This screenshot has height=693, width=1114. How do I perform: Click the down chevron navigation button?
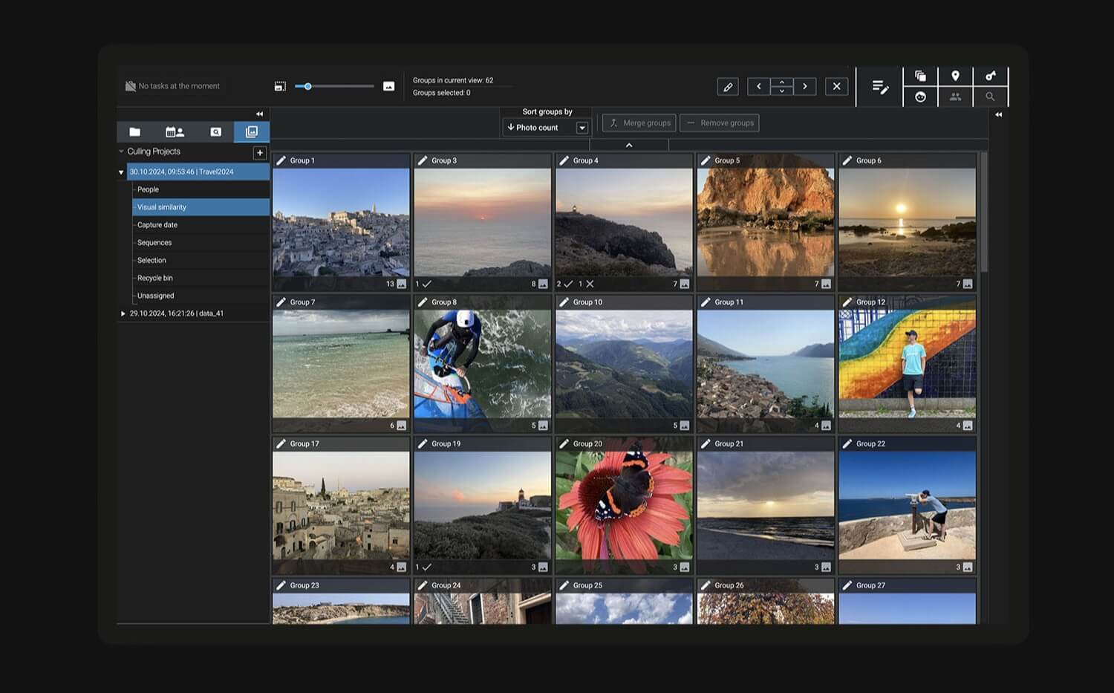point(781,91)
